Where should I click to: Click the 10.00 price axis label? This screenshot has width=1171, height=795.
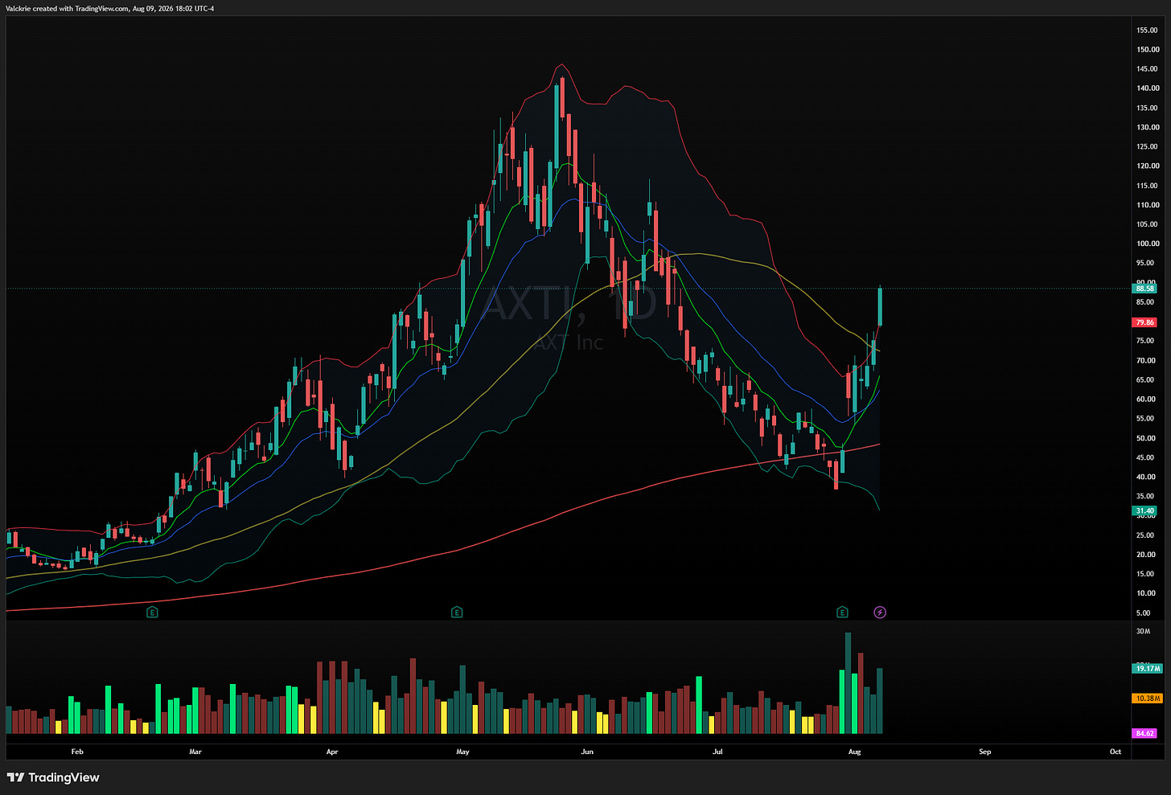click(x=1145, y=593)
